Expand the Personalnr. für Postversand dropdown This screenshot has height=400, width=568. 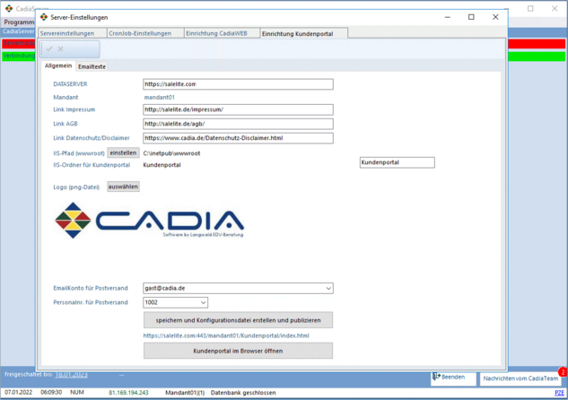pos(203,302)
